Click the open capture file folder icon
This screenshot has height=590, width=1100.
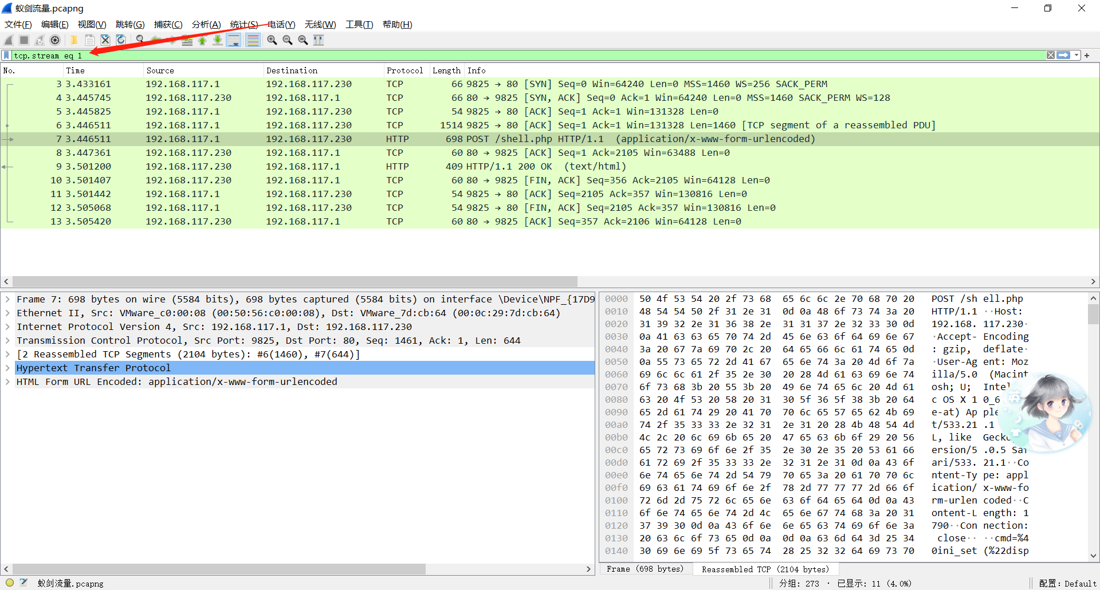pyautogui.click(x=74, y=40)
